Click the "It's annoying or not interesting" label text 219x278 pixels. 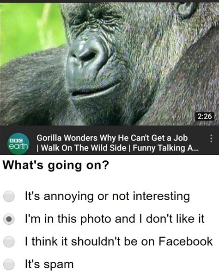coord(108,196)
